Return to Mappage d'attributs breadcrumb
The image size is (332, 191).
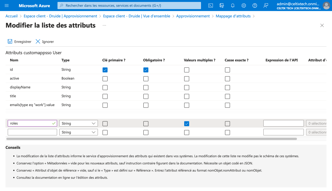click(233, 16)
